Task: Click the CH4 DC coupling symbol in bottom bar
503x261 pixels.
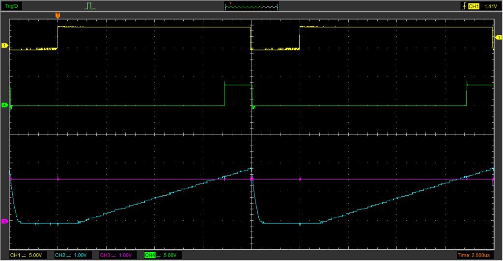Action: tap(159, 256)
